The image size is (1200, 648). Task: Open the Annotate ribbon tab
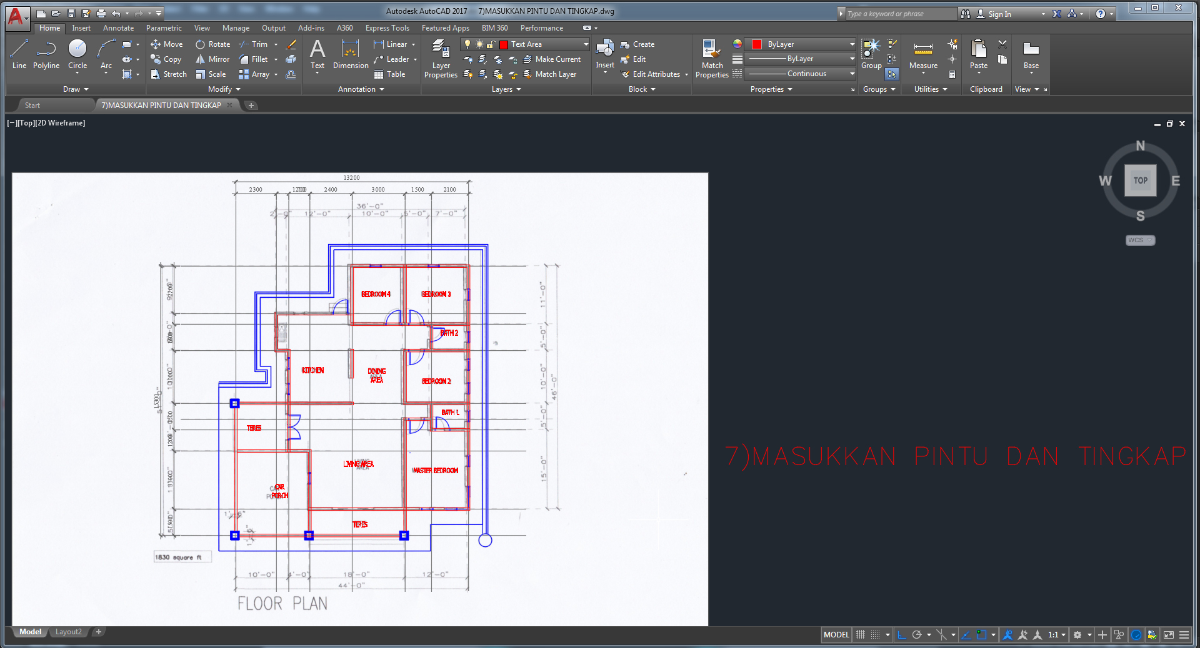[118, 28]
